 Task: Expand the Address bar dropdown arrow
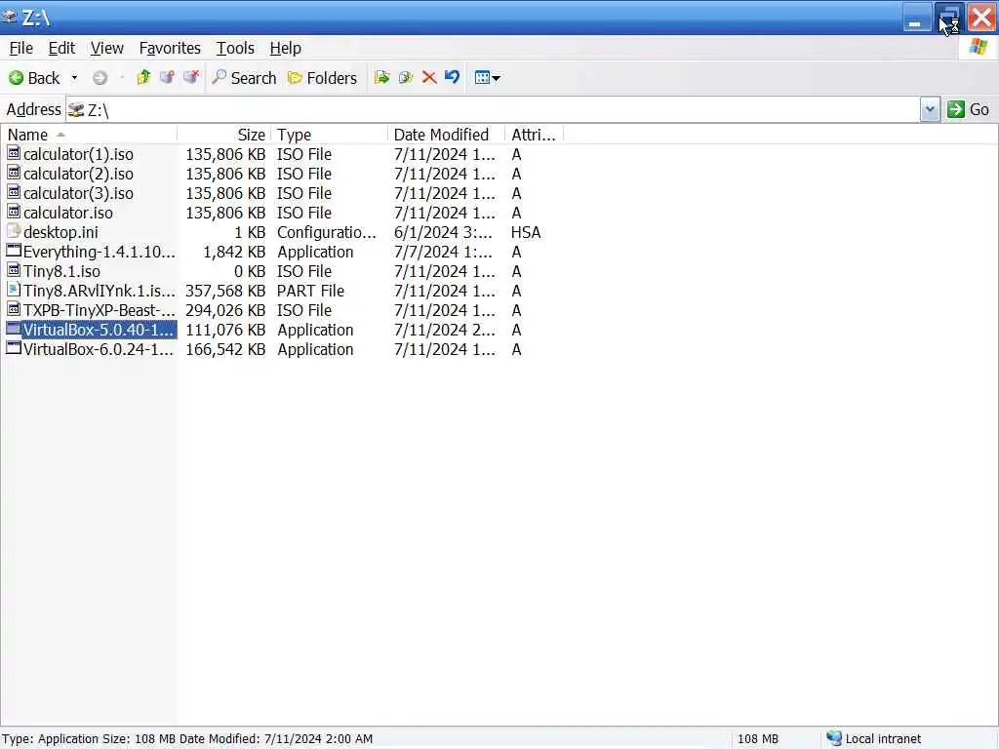[x=930, y=109]
